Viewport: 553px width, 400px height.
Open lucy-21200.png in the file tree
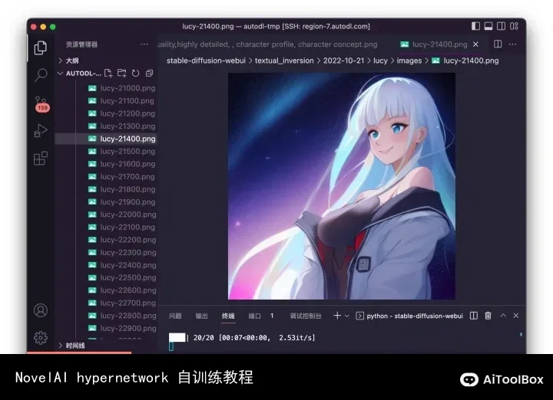(106, 113)
